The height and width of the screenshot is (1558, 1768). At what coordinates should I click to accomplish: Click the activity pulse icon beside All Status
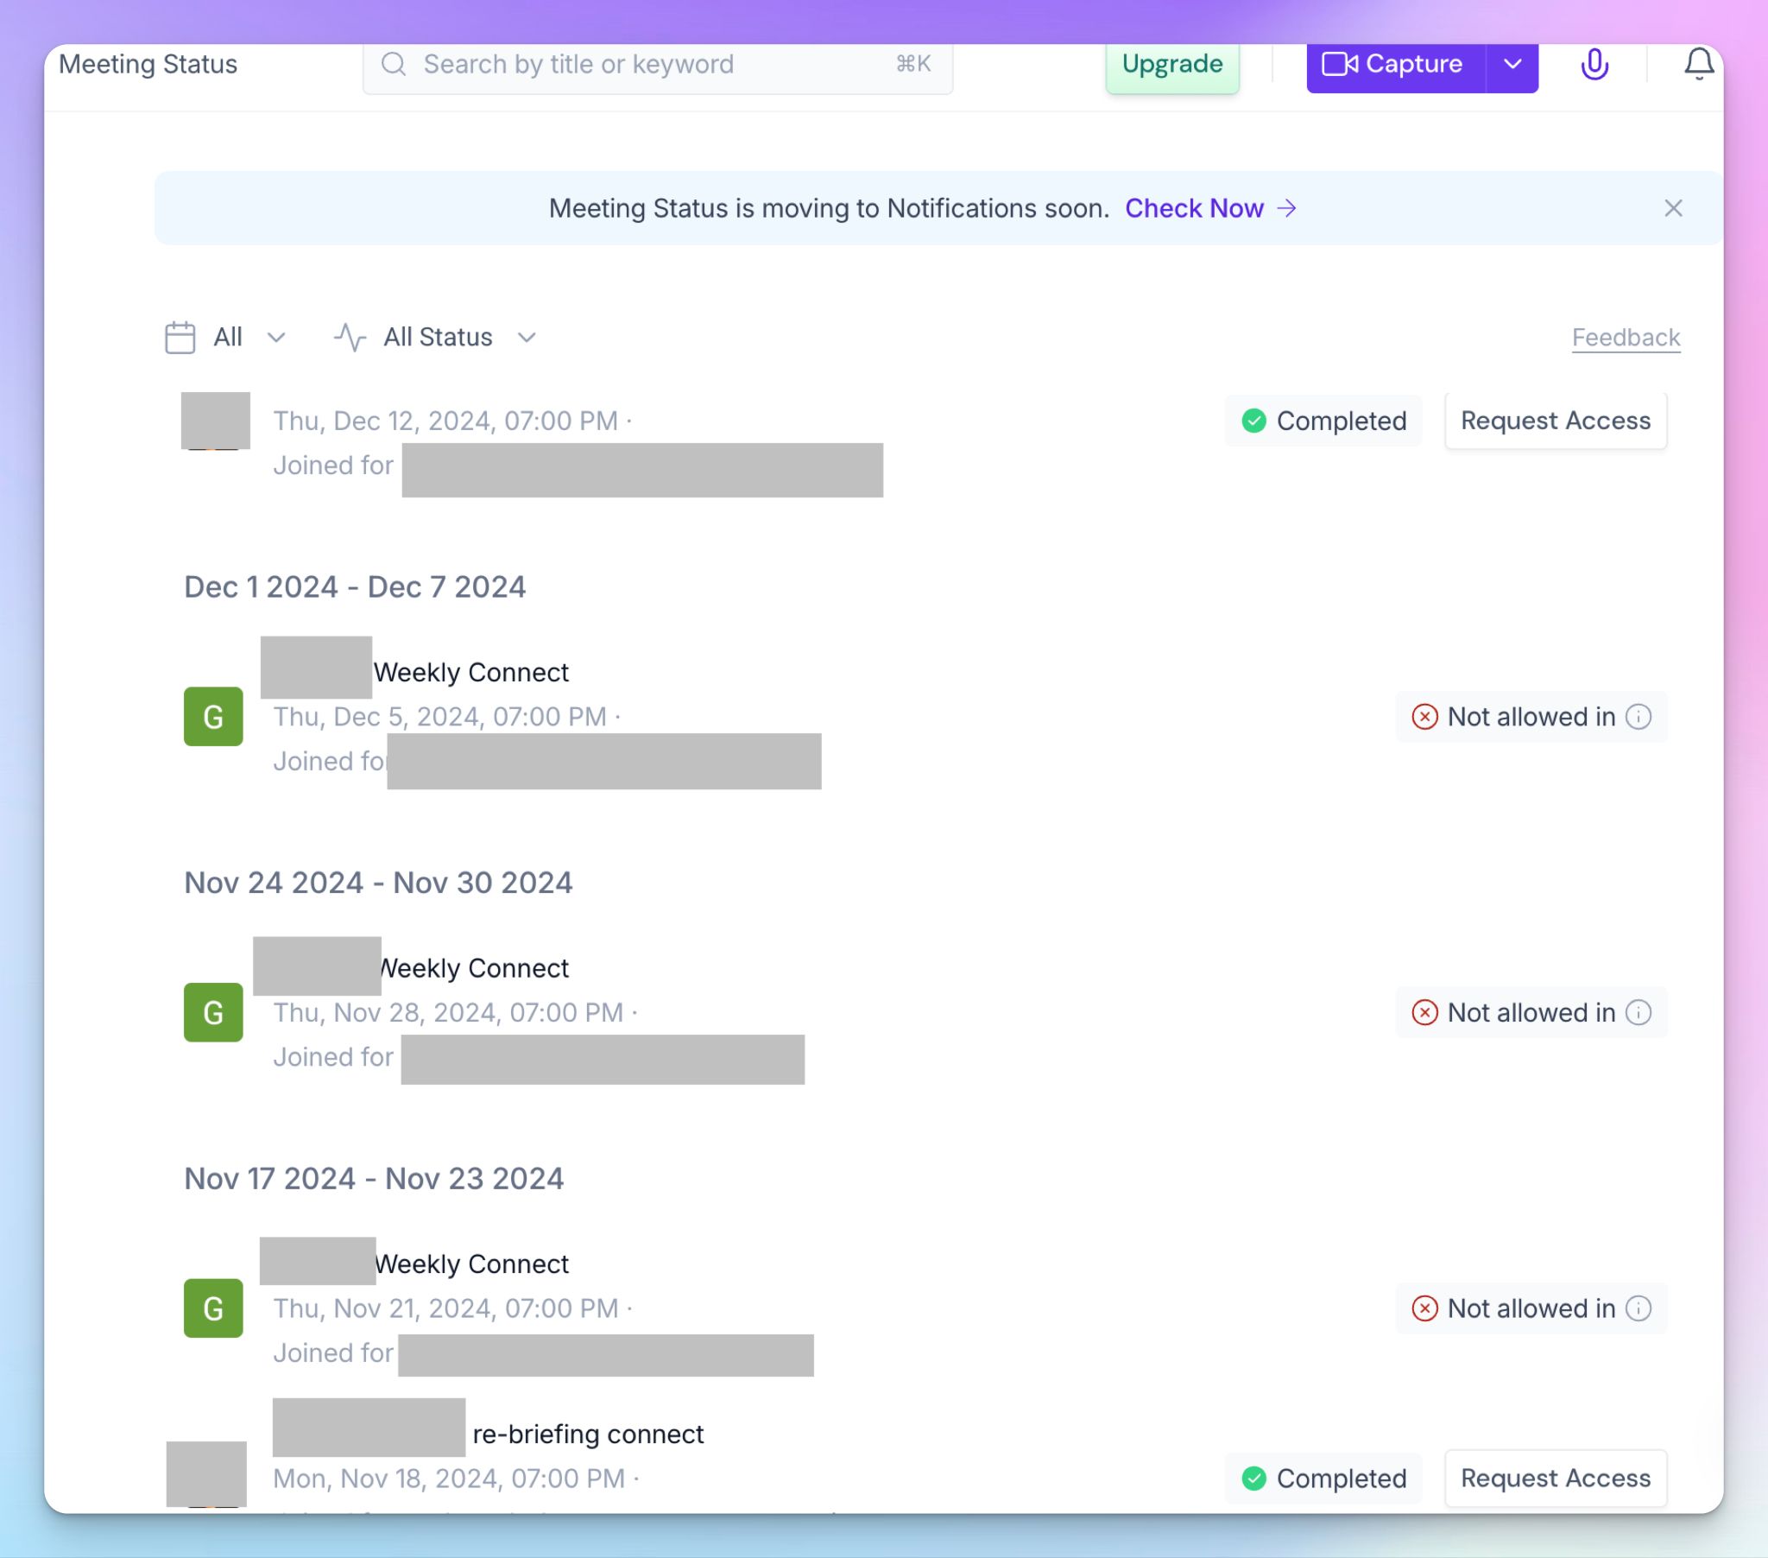click(x=350, y=338)
